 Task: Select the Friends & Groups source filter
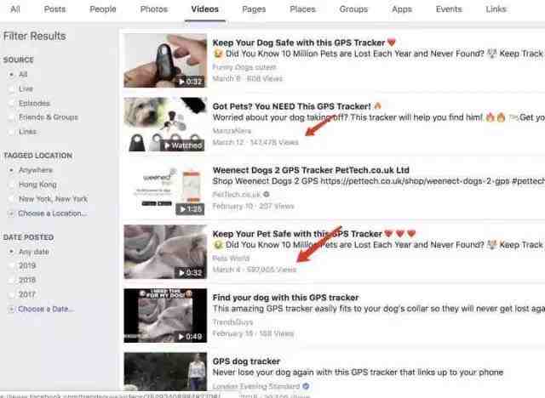[11, 117]
